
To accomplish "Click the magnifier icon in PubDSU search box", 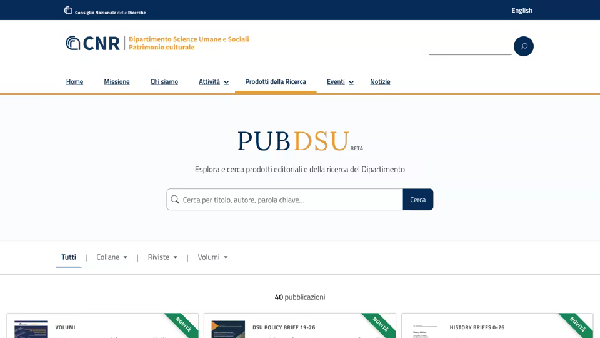I will (x=175, y=200).
